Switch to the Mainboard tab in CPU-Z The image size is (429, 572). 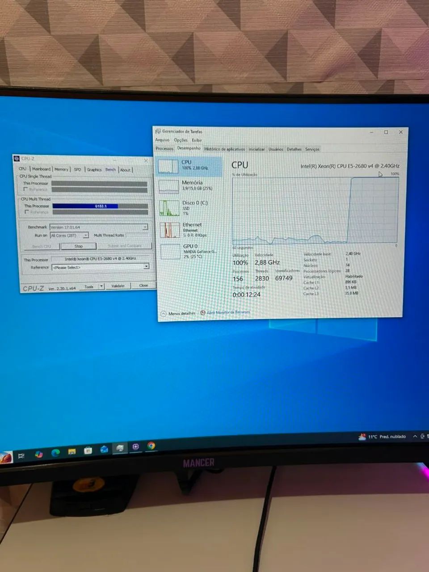point(41,169)
